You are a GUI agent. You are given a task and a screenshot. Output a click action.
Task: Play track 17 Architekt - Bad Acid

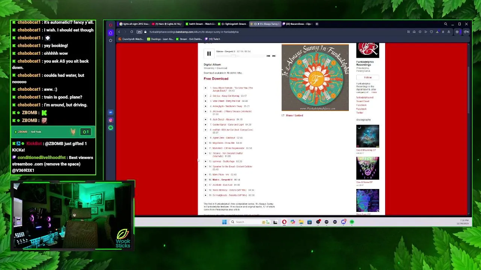tap(206, 185)
